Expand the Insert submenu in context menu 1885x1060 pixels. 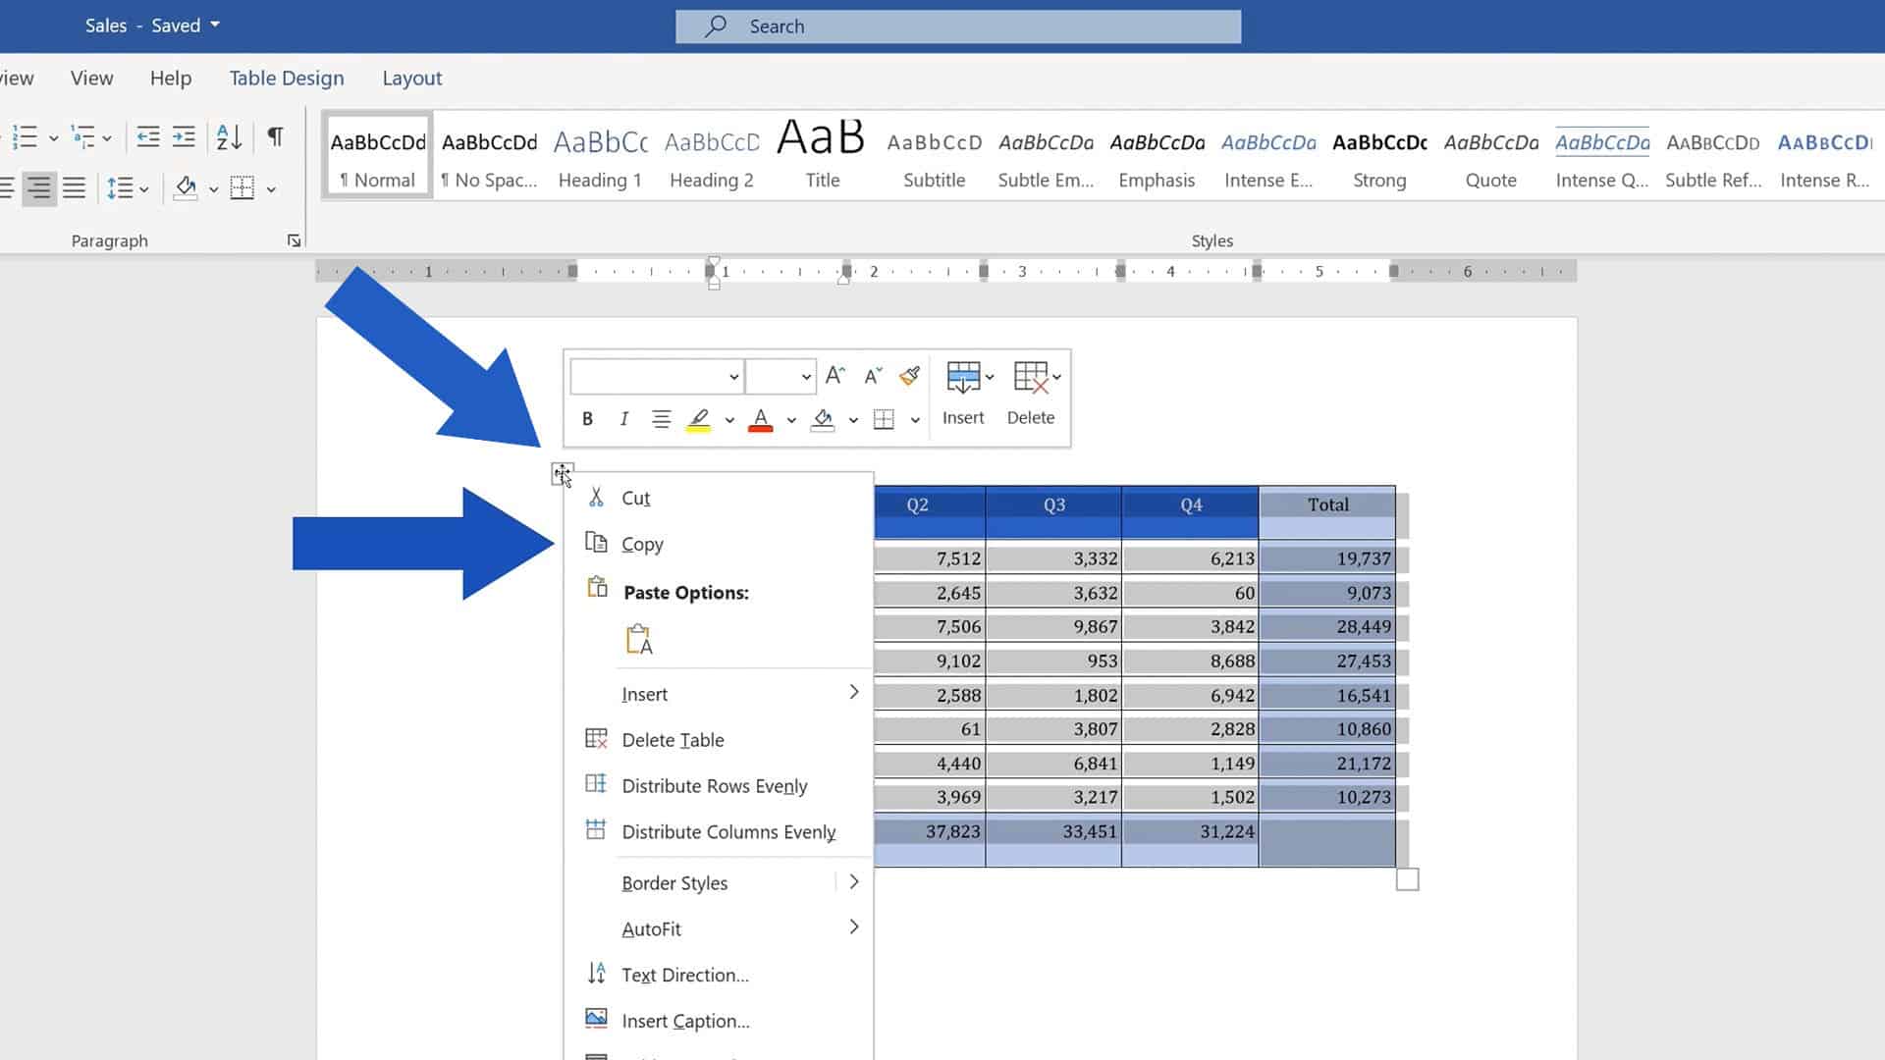point(853,693)
